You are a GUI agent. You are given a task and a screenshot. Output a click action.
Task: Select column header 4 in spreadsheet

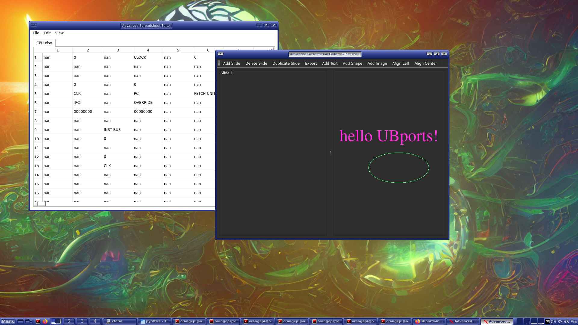tap(148, 50)
